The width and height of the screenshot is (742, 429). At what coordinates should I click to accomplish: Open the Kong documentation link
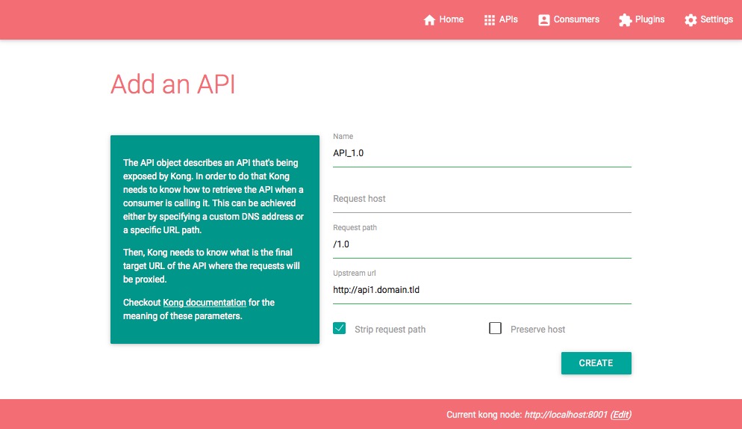click(x=205, y=303)
